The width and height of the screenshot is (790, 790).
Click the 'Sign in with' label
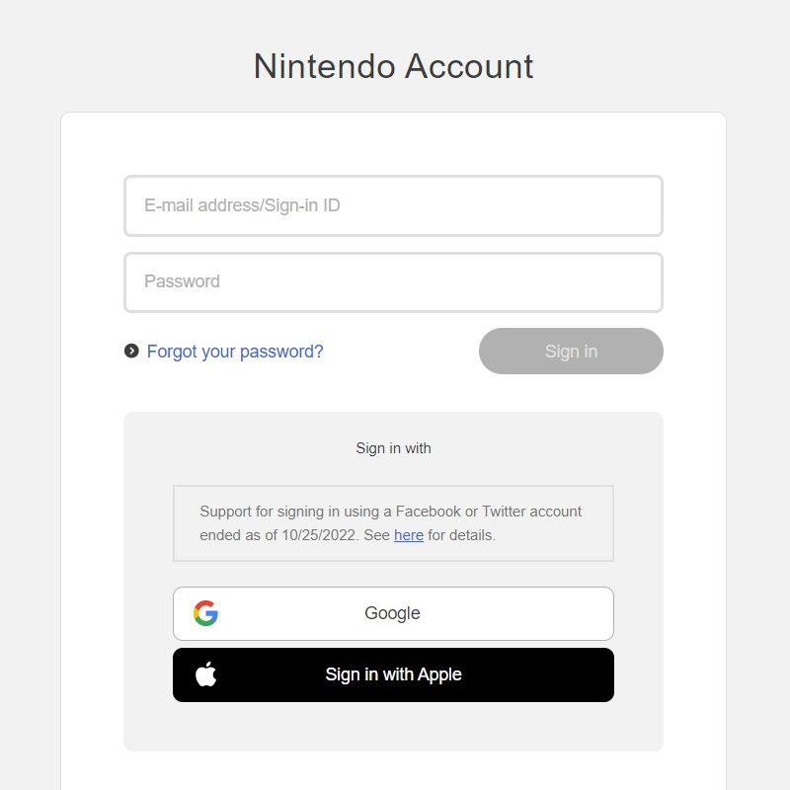pos(393,448)
